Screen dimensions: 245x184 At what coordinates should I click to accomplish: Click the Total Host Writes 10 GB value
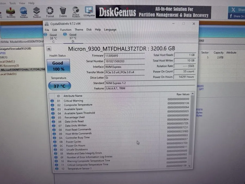(185, 61)
